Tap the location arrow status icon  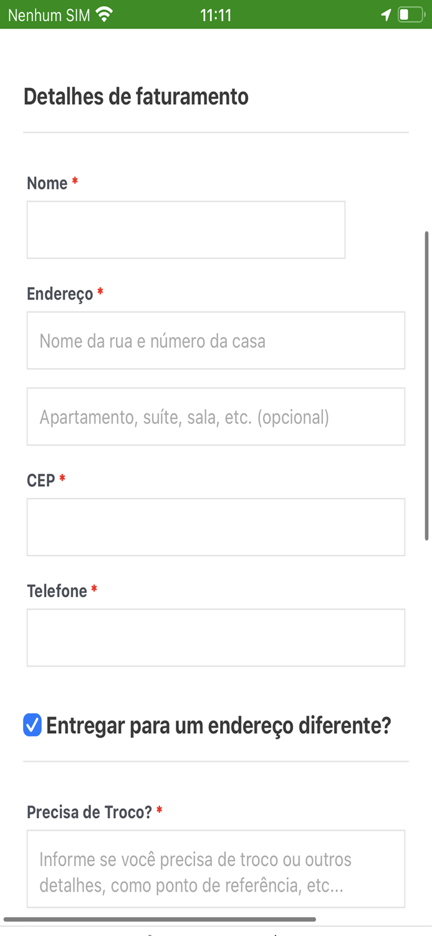pyautogui.click(x=385, y=14)
